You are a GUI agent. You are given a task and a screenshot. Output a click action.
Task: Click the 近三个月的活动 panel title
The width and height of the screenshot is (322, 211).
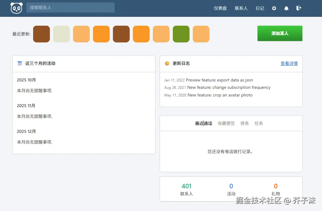pos(40,63)
